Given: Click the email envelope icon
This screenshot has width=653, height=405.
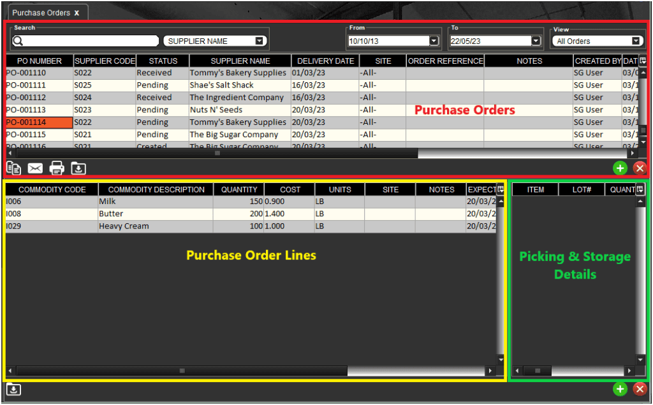Looking at the screenshot, I should (x=35, y=168).
